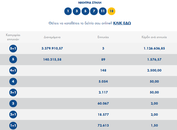Image resolution: width=177 pixels, height=130 pixels.
Task: Select the 4+1 category badge
Action: [13, 70]
